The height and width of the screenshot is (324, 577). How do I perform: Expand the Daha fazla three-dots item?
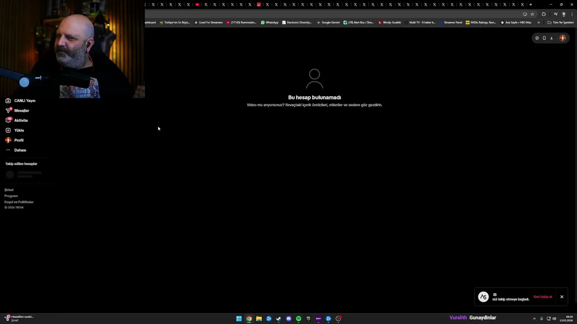(16, 150)
